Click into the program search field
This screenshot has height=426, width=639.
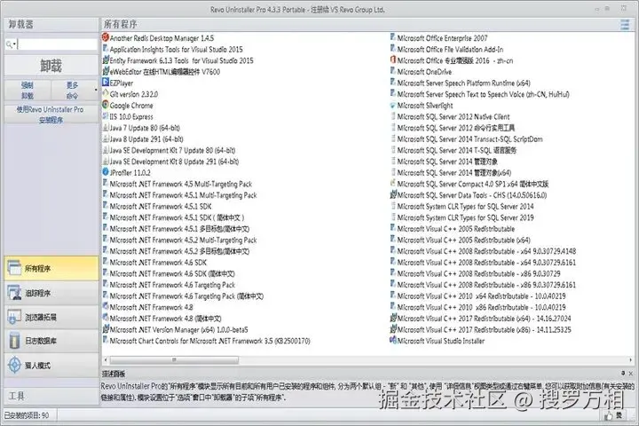tap(57, 44)
